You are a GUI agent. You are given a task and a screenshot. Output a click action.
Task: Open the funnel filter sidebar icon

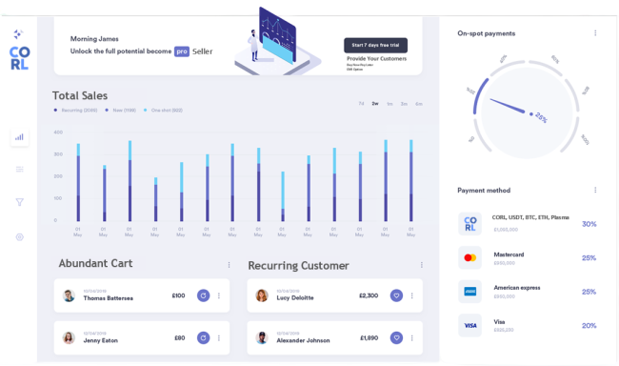point(19,202)
